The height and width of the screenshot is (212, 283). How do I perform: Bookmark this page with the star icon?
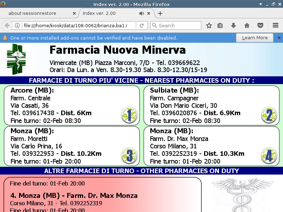[x=209, y=25]
